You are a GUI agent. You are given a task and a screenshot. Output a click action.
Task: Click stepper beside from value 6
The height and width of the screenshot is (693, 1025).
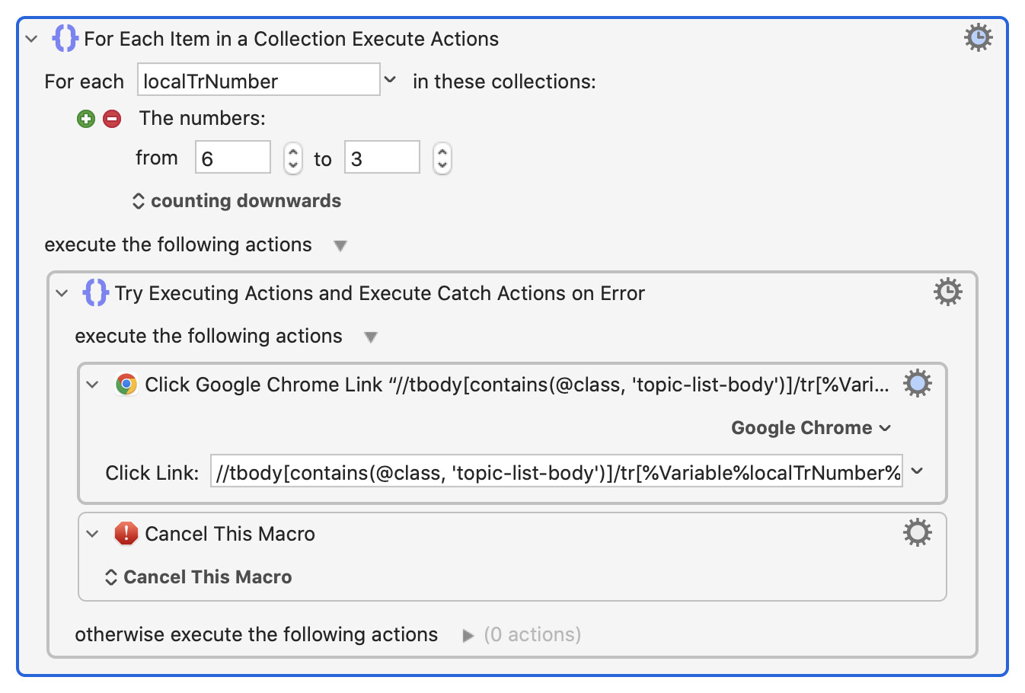[293, 158]
